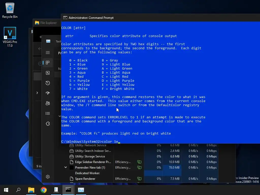
Task: Click the File Explorer new tab plus button
Action: coord(40,37)
